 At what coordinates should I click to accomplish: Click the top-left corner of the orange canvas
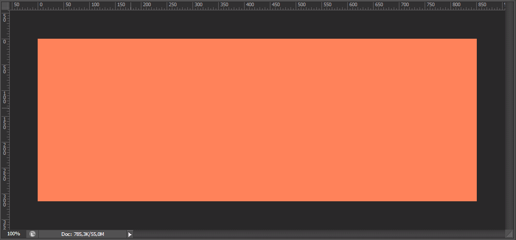[x=39, y=40]
